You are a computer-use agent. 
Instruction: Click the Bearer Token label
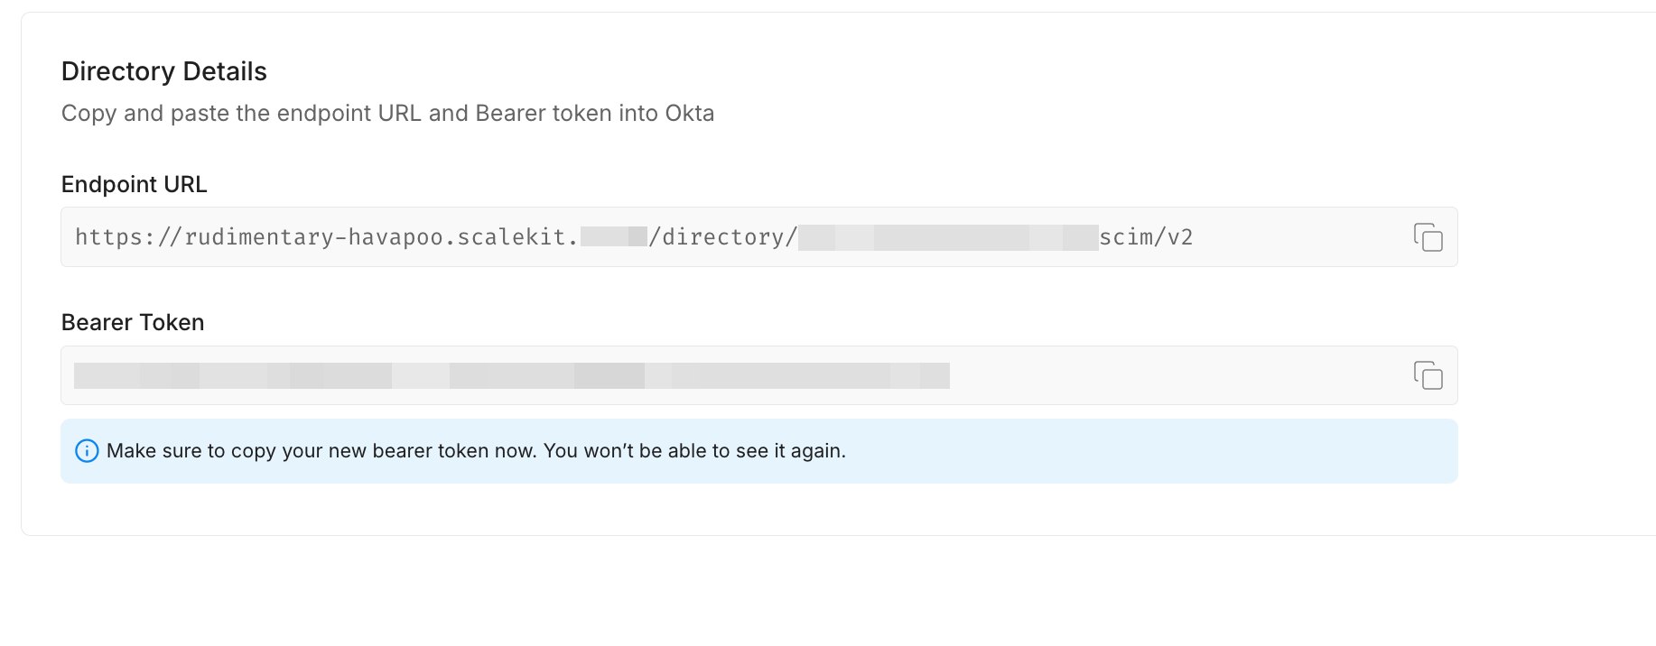pos(132,322)
